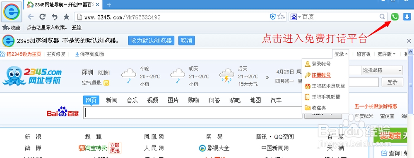This screenshot has width=414, height=158.
Task: Click 切换 to change city
Action: click(x=103, y=73)
